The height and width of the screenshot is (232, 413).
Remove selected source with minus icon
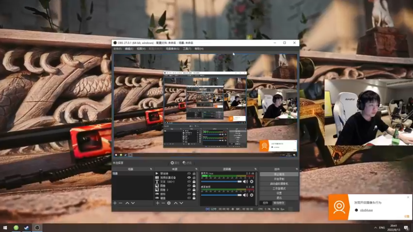coord(163,203)
